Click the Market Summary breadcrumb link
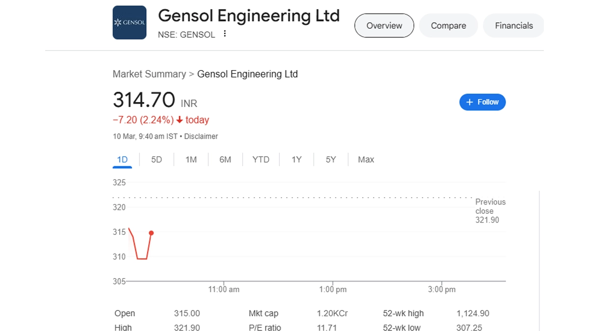 149,74
